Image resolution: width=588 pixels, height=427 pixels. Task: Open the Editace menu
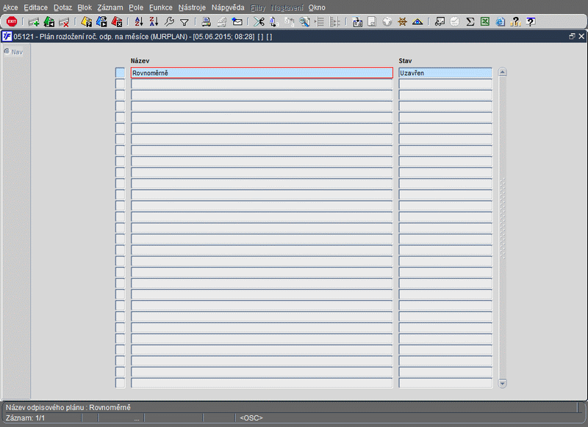(35, 7)
